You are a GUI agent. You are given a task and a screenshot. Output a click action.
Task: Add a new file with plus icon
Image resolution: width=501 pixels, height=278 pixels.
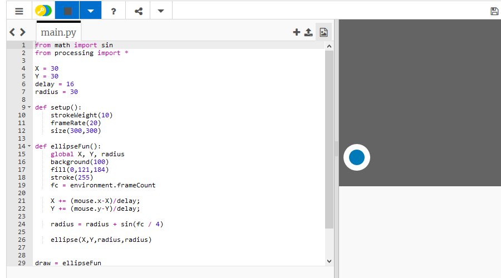297,32
